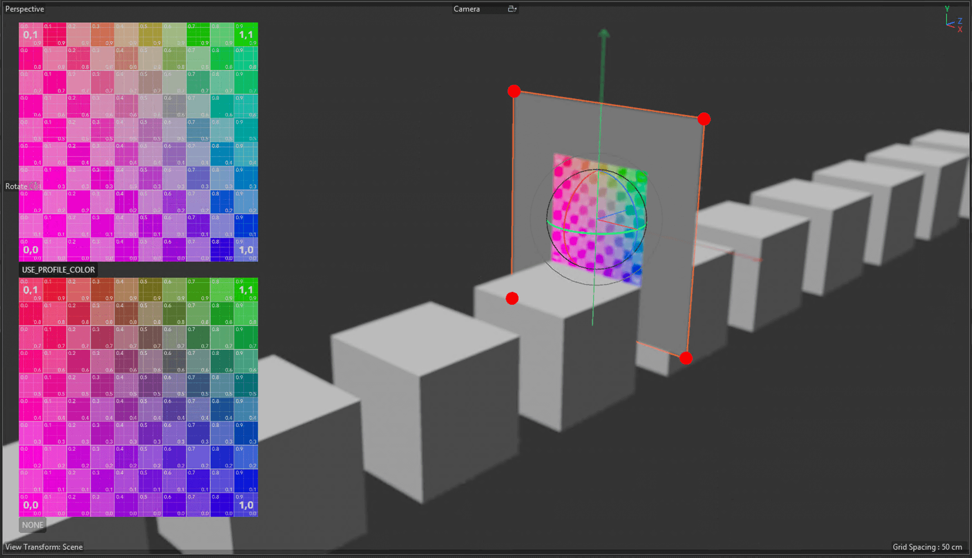Open the Perspective view menu

point(25,9)
